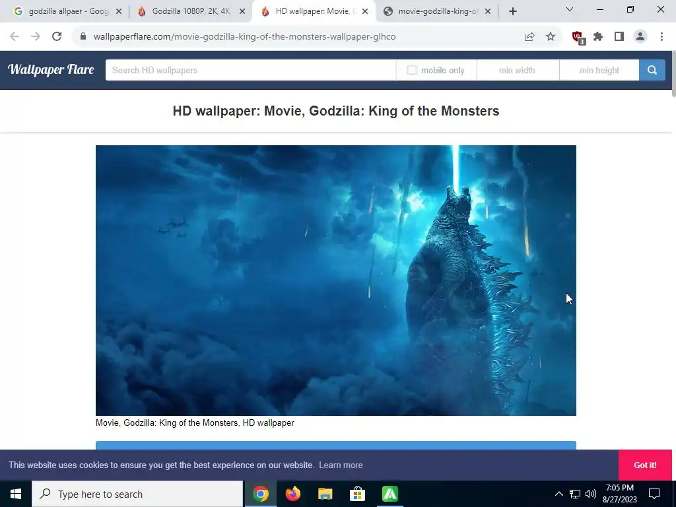Click the 'Got it!' cookie button
Screen dimensions: 676x507
tap(645, 465)
